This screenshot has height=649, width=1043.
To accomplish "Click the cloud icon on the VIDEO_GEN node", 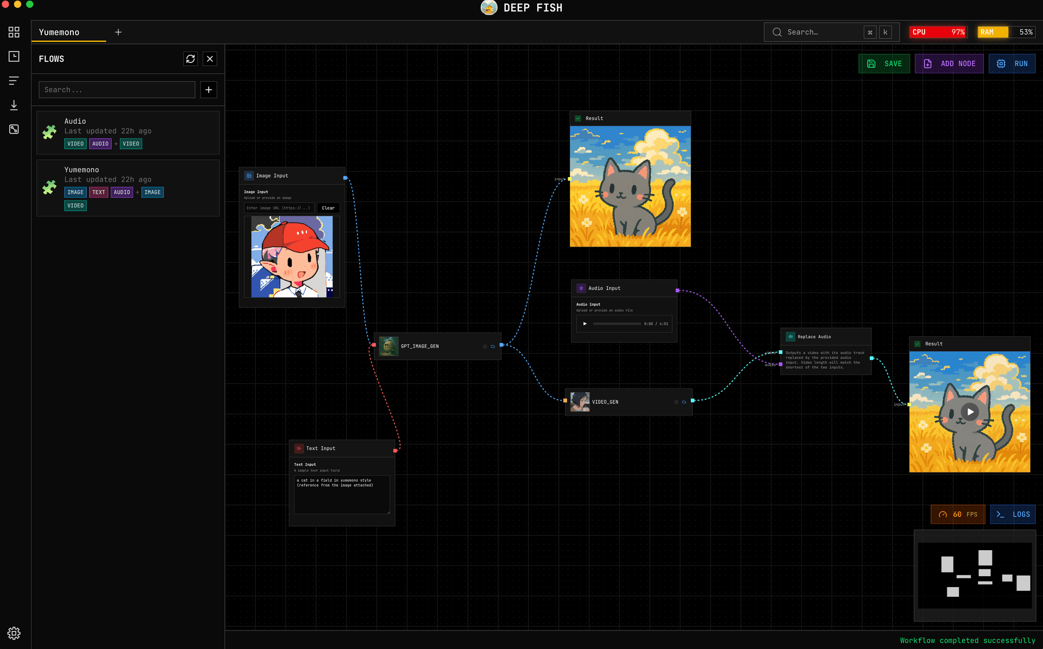I will coord(684,402).
